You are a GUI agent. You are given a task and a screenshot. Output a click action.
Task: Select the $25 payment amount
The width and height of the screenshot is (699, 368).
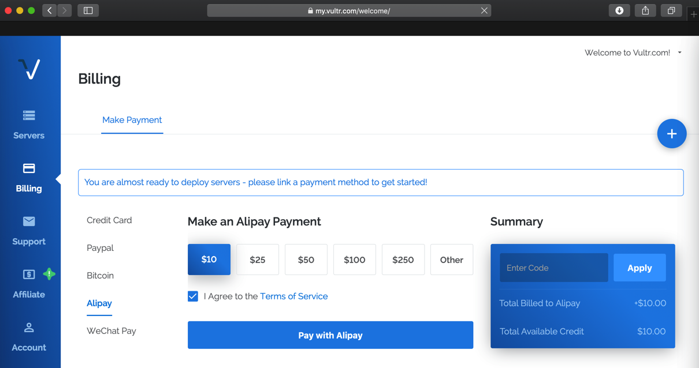click(258, 260)
